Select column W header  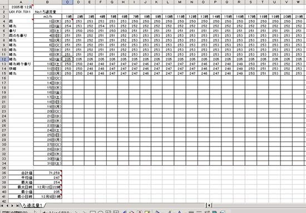point(298,2)
